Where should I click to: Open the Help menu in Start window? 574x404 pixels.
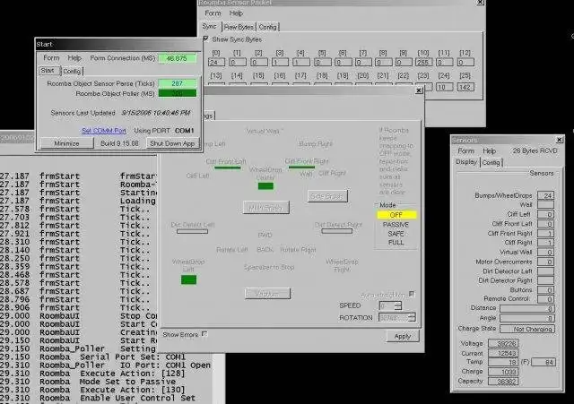pos(74,57)
